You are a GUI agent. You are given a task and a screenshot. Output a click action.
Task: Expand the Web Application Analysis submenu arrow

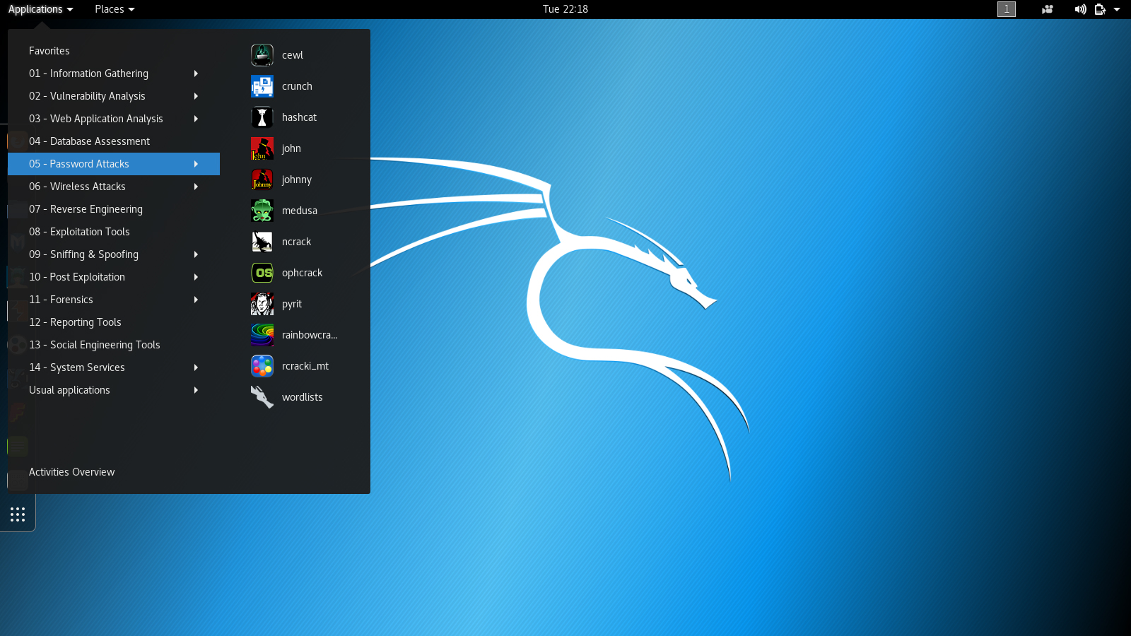pyautogui.click(x=196, y=119)
